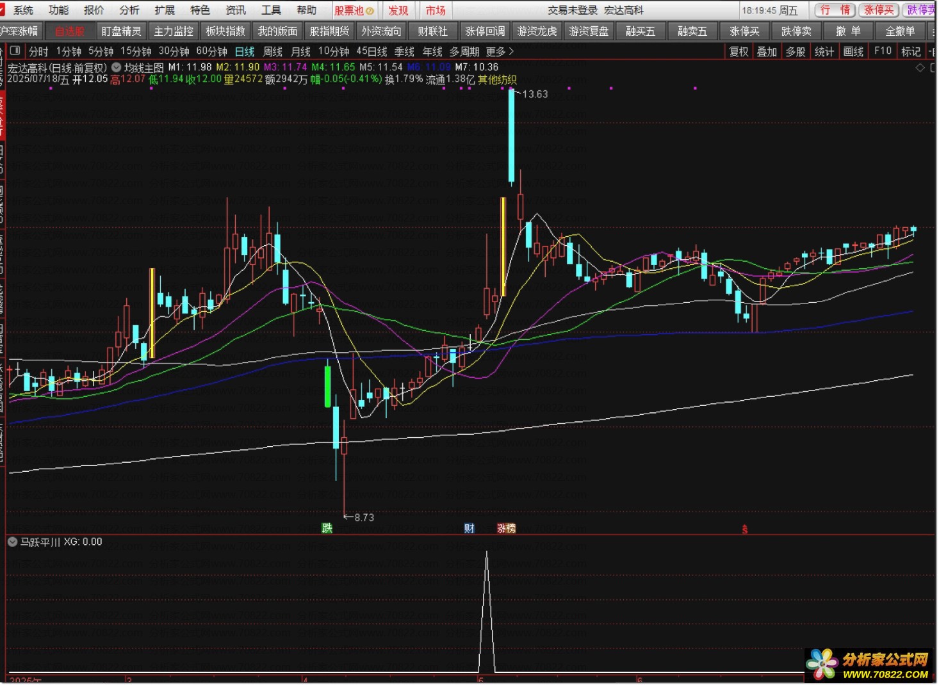Click the 涨榜 marker below the chart
Screen dimensions: 939x685
click(506, 528)
